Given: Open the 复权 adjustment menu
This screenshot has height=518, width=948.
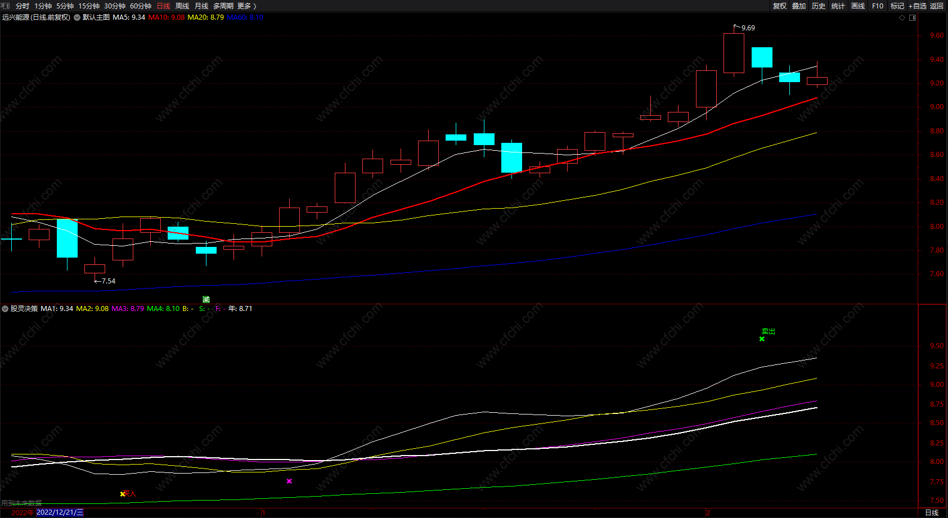Looking at the screenshot, I should pos(780,6).
